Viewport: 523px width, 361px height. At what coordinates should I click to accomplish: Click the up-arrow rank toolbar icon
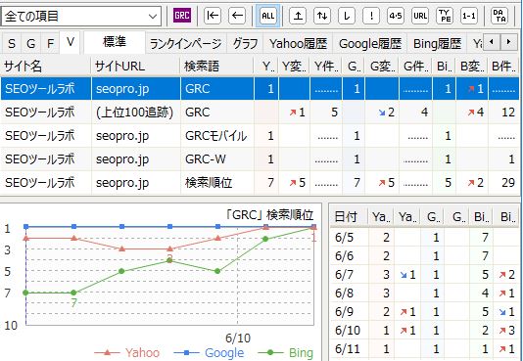click(x=298, y=16)
